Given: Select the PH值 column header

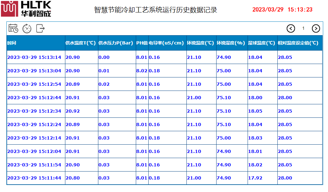Looking at the screenshot, I should click(142, 43).
